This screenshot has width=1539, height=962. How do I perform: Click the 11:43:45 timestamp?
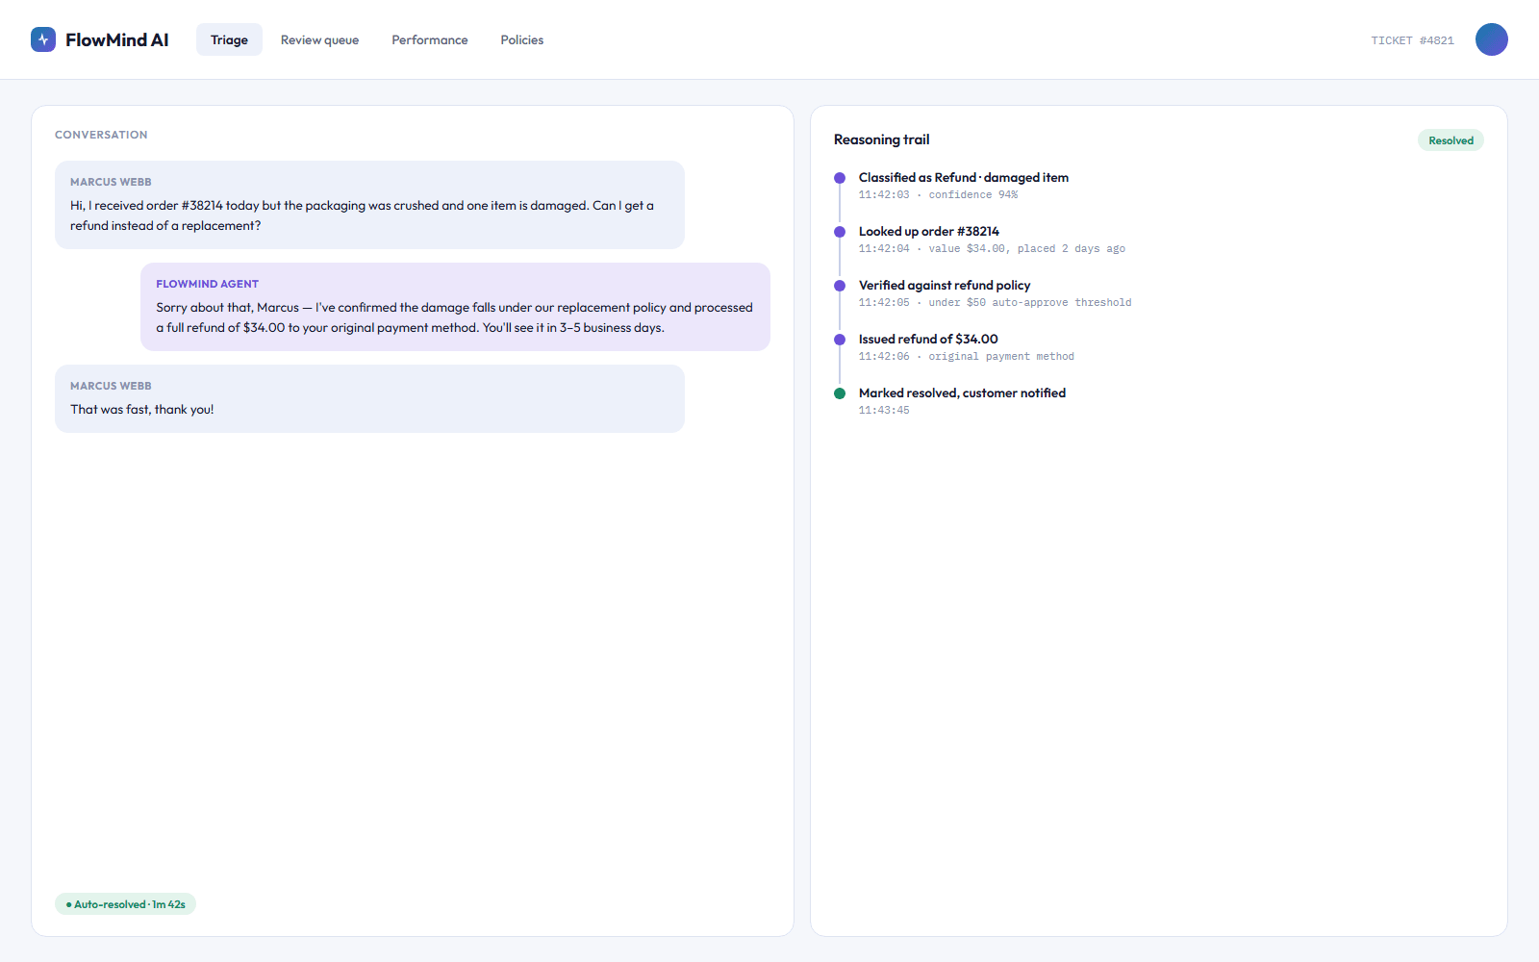pos(884,411)
